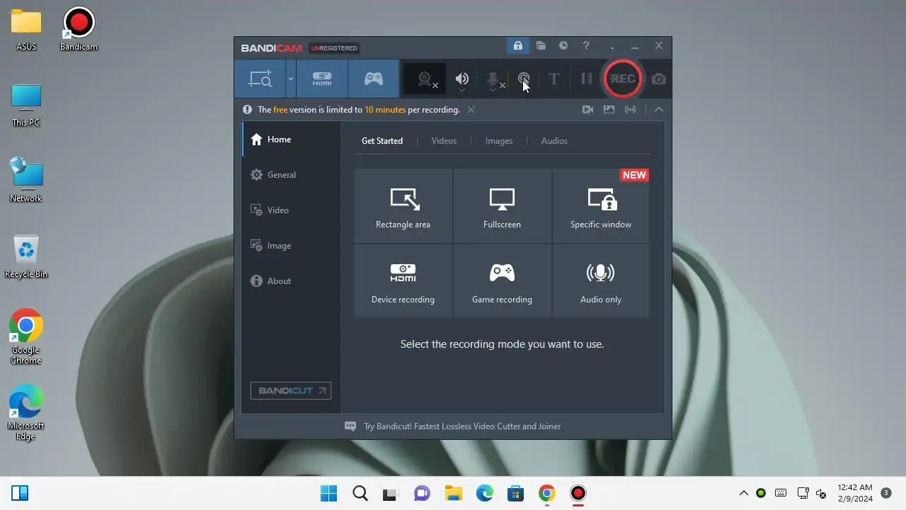Open Task View on the taskbar
906x510 pixels.
389,494
